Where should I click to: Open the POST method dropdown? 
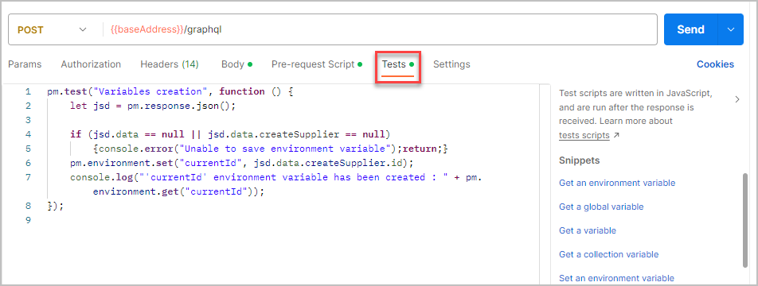tap(53, 29)
